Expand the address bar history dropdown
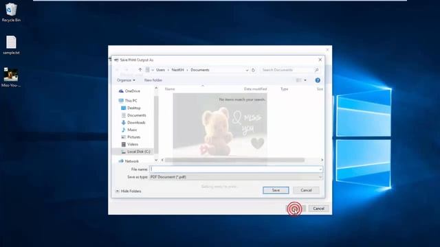 tap(247, 70)
